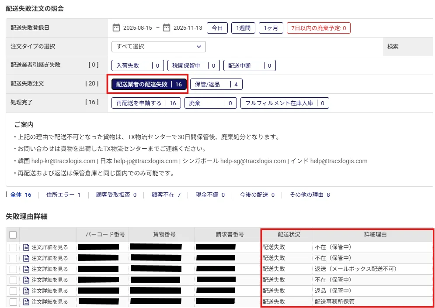Viewport: 435px width, 308px height.
Task: Switch to 顧客受取拒否 0 tab
Action: (x=116, y=195)
